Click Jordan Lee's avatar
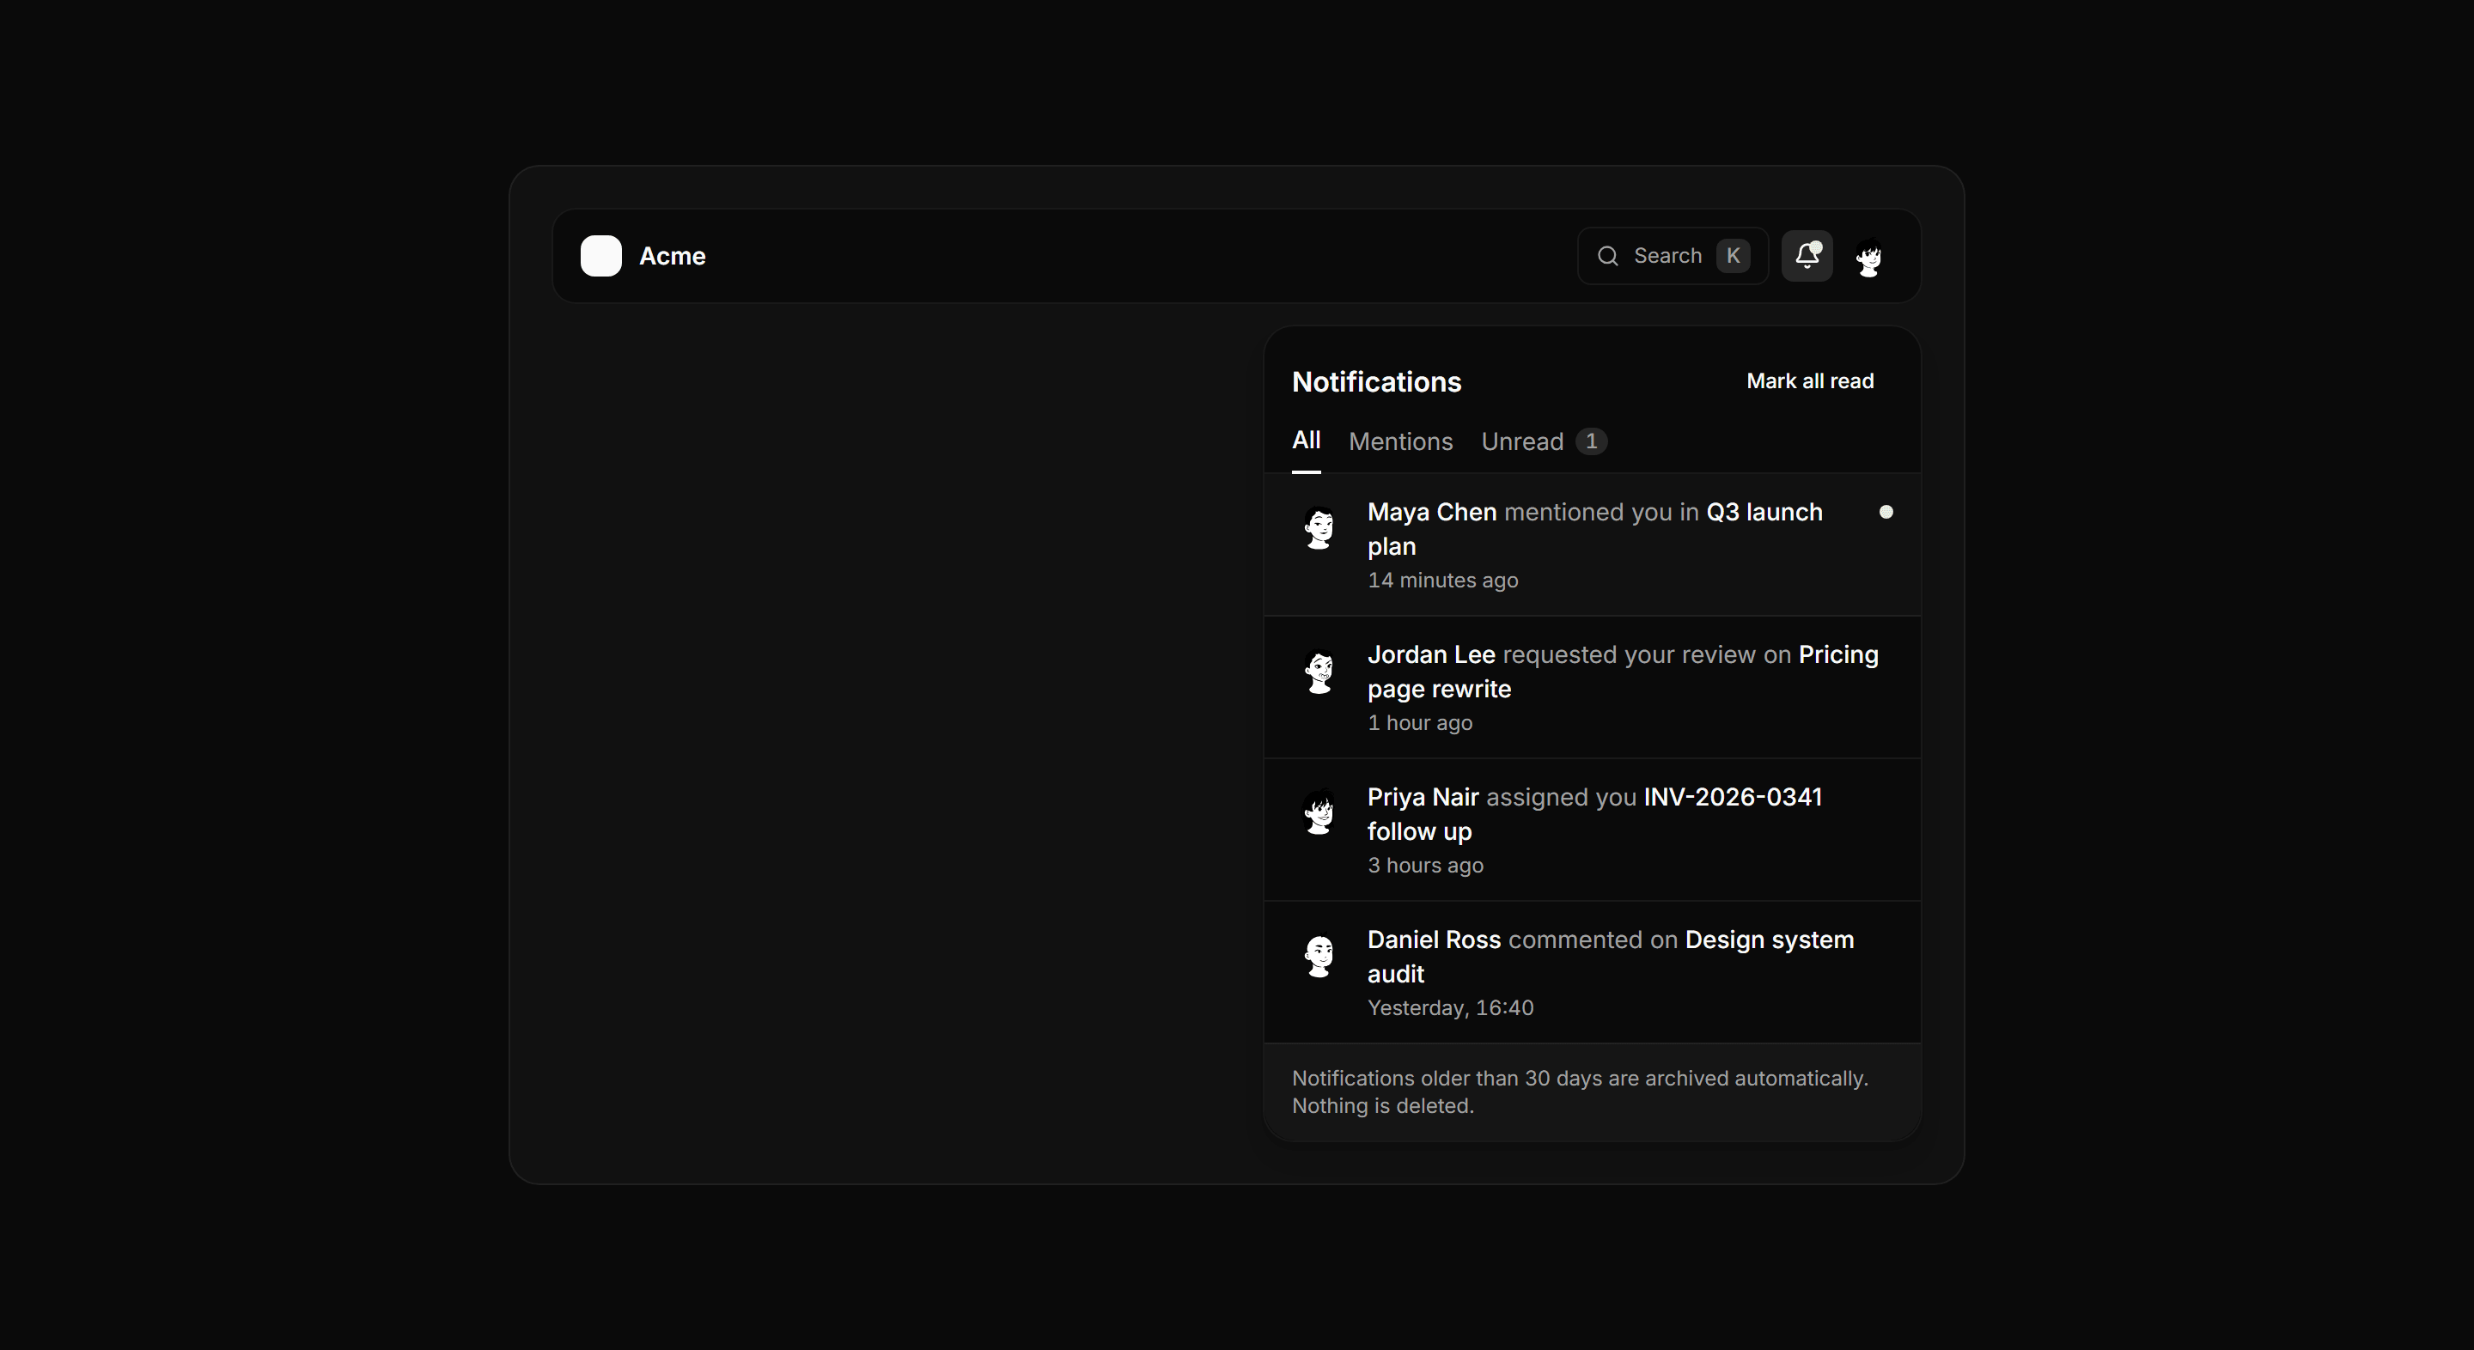Image resolution: width=2474 pixels, height=1350 pixels. pos(1319,670)
